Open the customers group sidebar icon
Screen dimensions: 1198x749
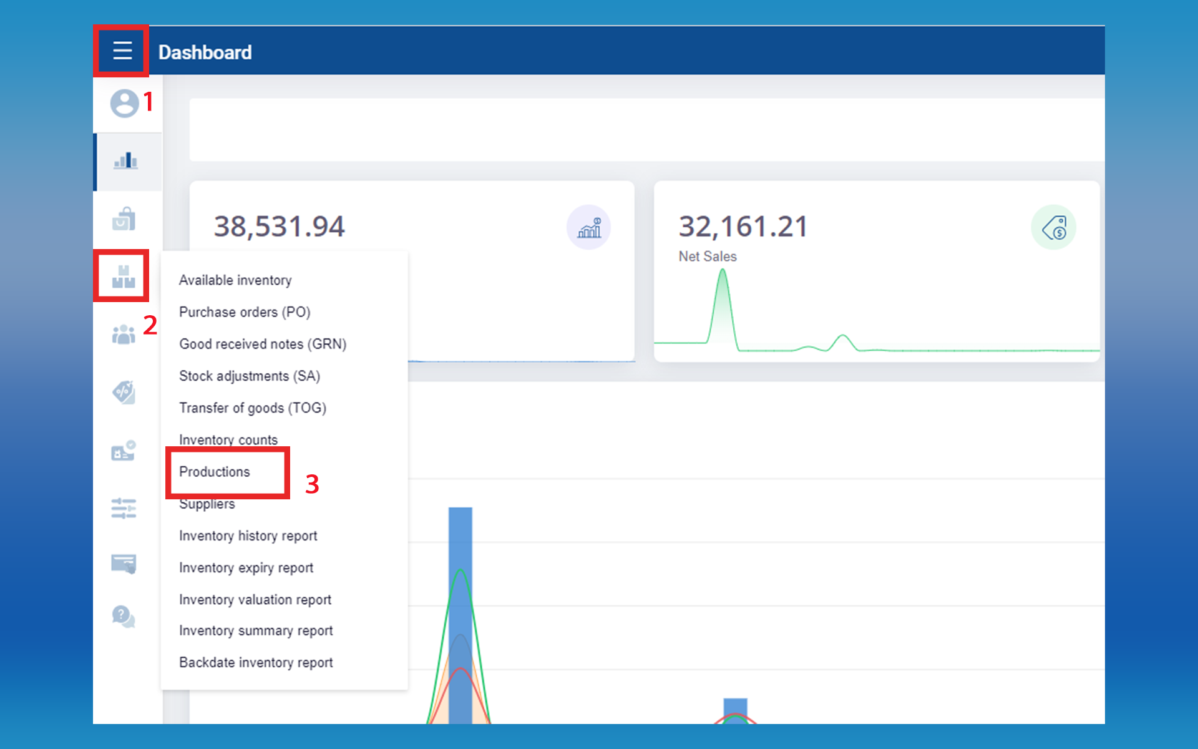click(124, 335)
